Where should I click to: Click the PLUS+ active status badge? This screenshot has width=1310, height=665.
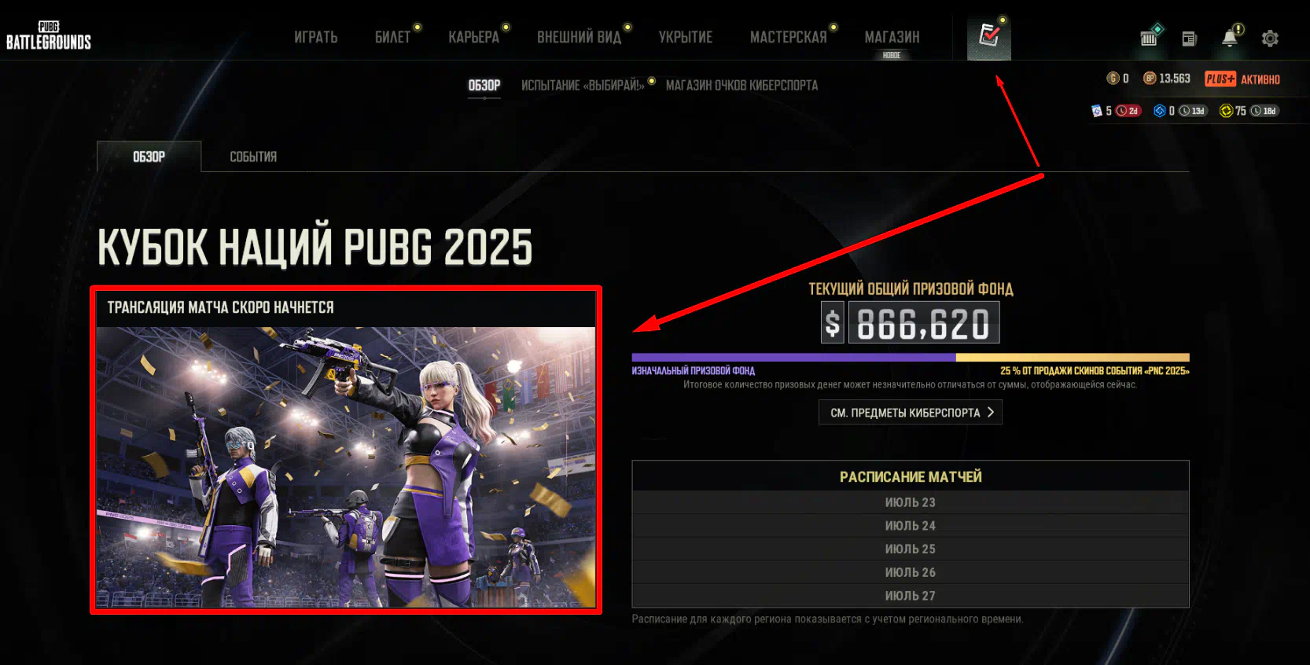pyautogui.click(x=1242, y=79)
